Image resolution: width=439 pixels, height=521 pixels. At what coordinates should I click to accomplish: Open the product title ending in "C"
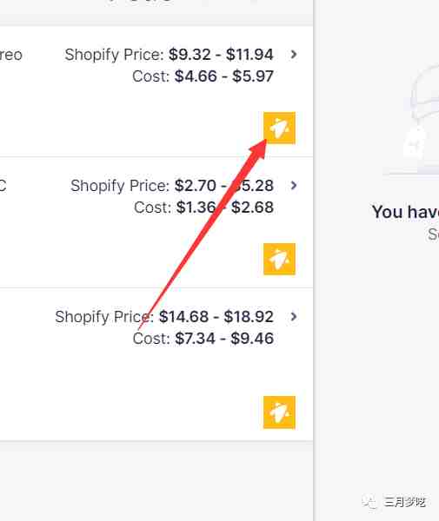pyautogui.click(x=3, y=186)
